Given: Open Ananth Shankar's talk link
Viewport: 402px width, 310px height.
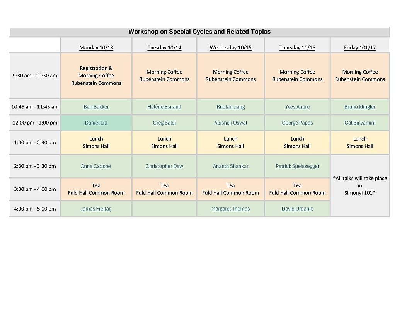Looking at the screenshot, I should [x=230, y=166].
